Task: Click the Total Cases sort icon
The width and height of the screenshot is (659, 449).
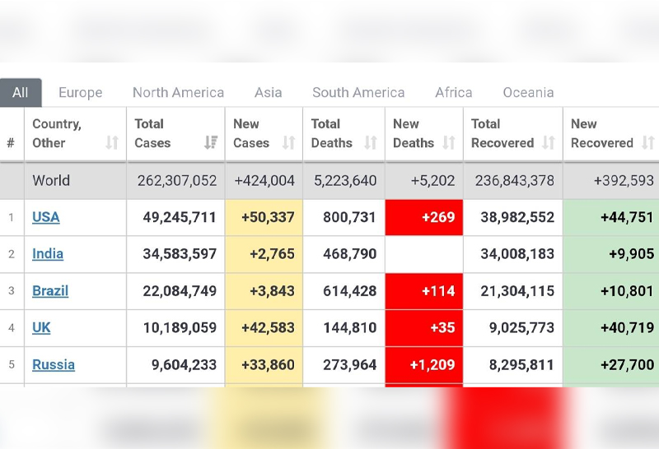Action: pyautogui.click(x=211, y=143)
